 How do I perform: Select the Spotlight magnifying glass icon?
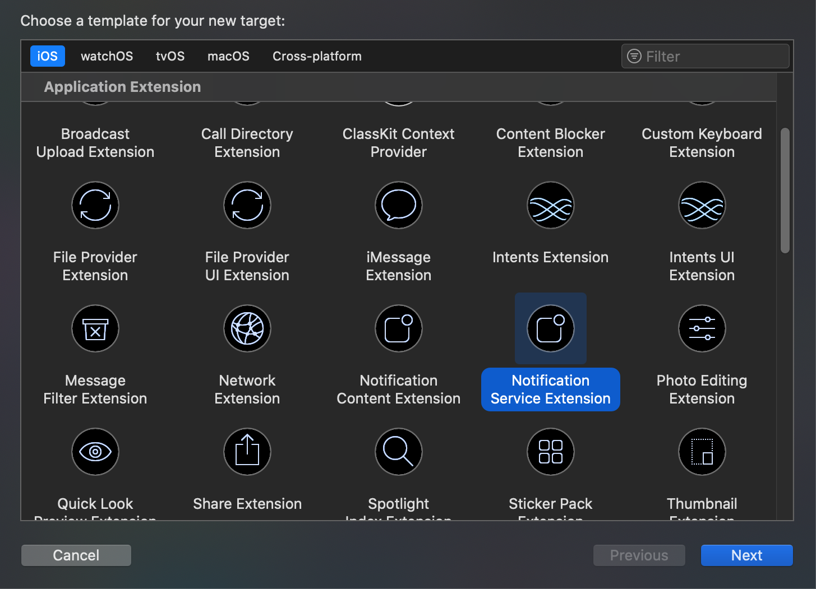[399, 452]
